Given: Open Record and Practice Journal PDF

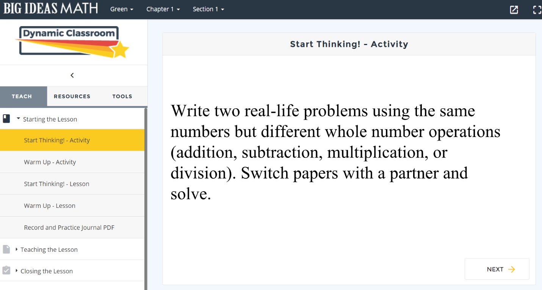Looking at the screenshot, I should coord(69,228).
